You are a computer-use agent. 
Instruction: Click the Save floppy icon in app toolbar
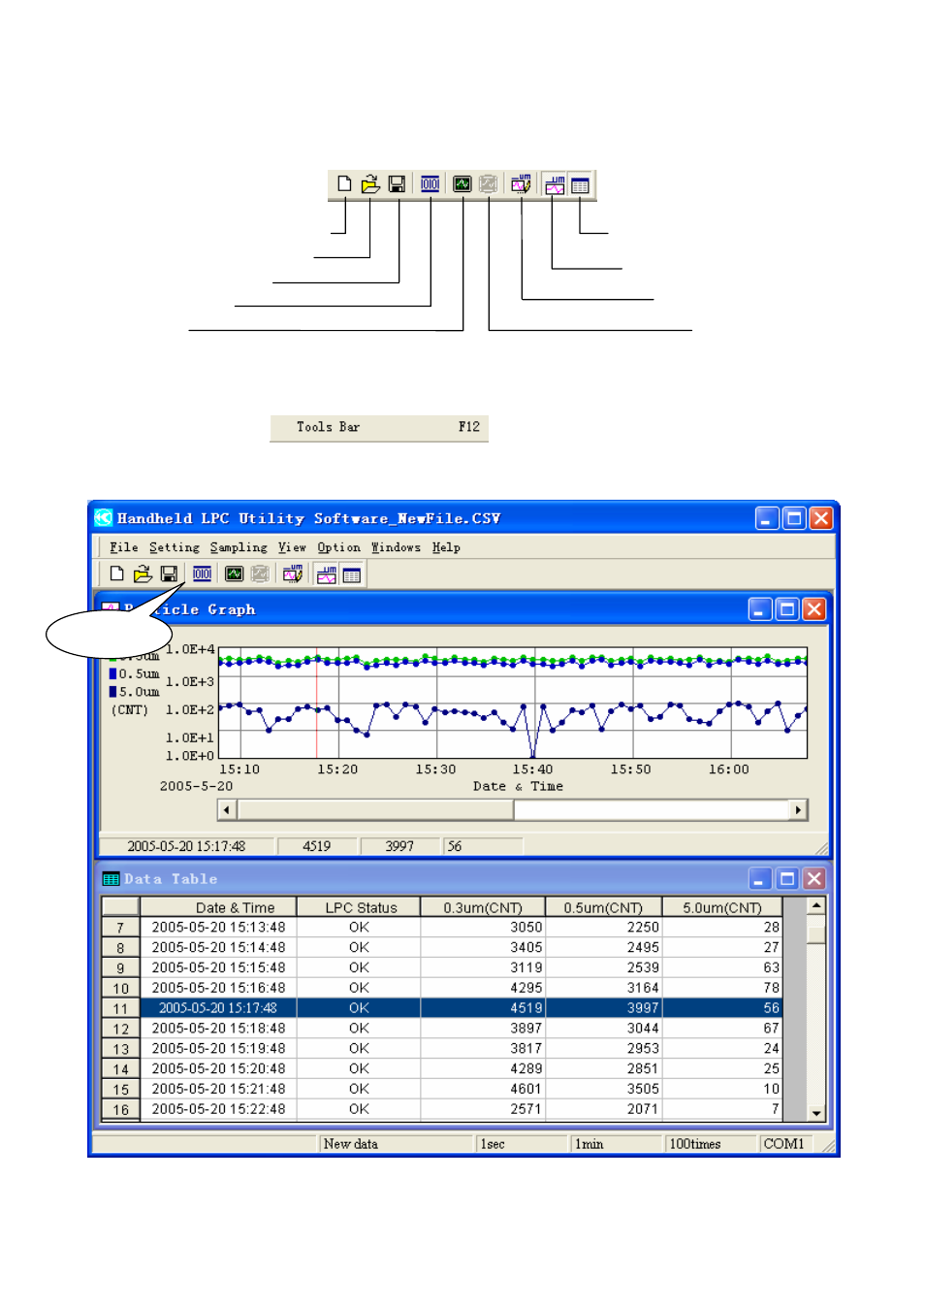pos(169,574)
